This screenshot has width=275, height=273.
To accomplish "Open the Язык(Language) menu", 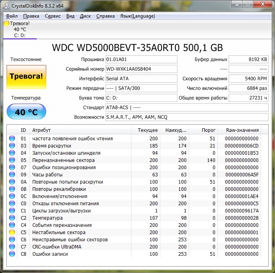I will 137,16.
